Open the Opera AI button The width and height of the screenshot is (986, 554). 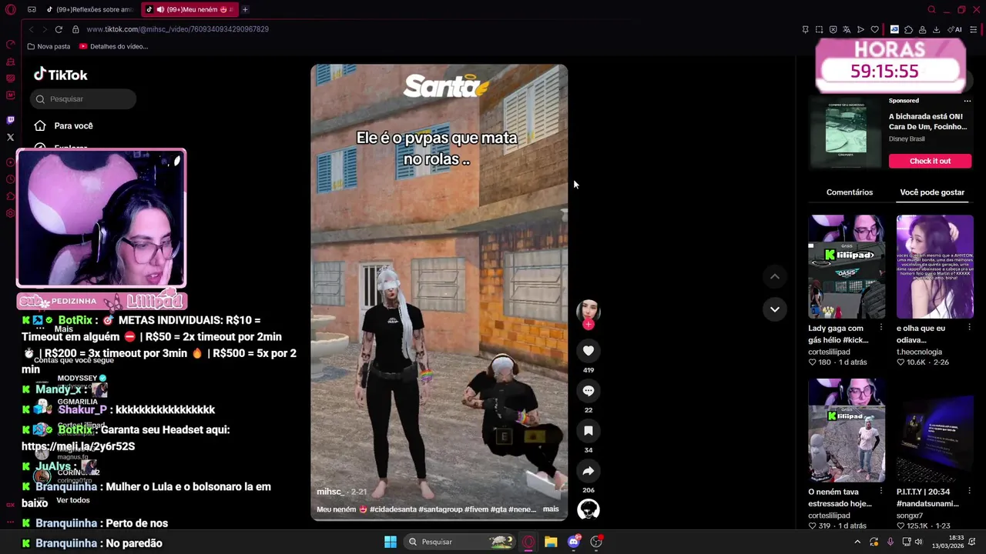(x=955, y=29)
